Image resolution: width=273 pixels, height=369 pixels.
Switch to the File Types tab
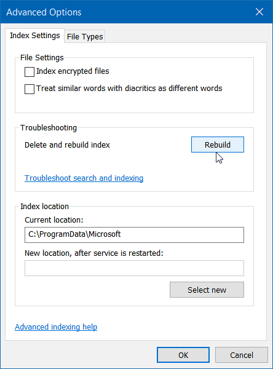pyautogui.click(x=85, y=36)
